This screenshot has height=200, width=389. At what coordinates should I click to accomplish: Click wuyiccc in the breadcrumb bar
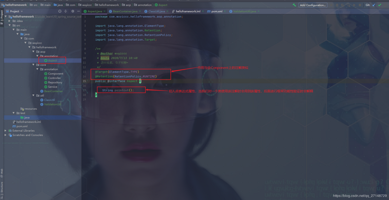tap(86, 5)
